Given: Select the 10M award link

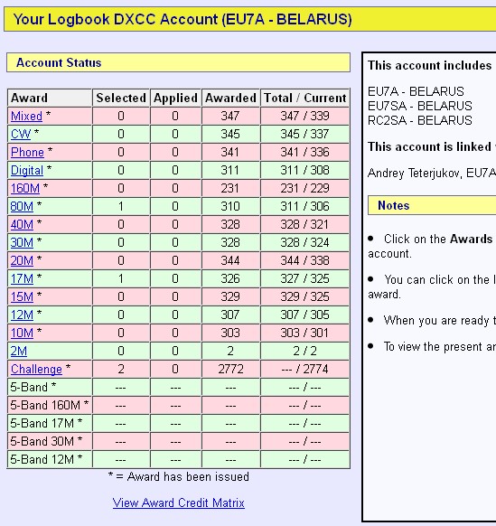Looking at the screenshot, I should (22, 333).
